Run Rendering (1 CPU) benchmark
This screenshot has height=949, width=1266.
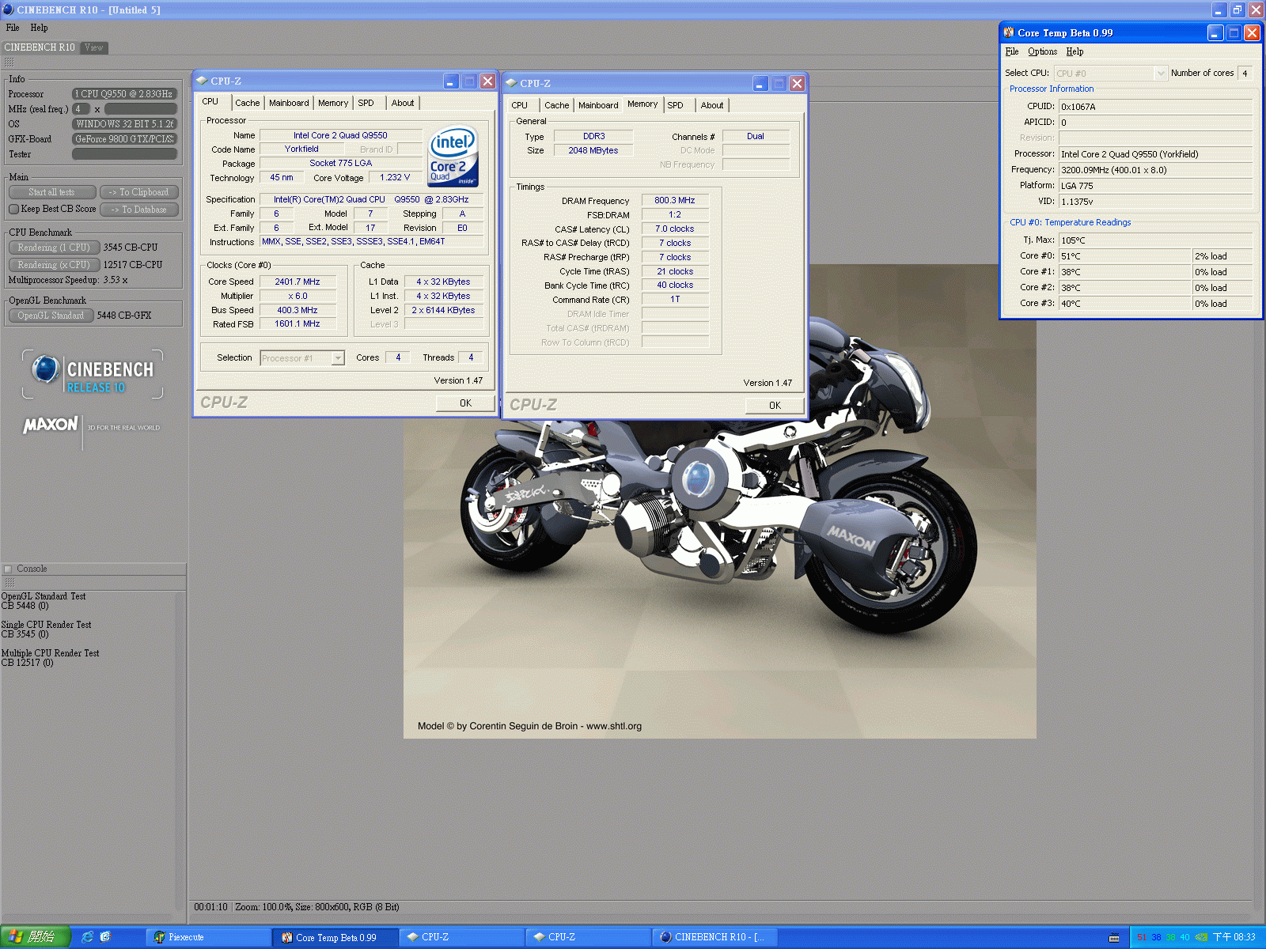54,248
